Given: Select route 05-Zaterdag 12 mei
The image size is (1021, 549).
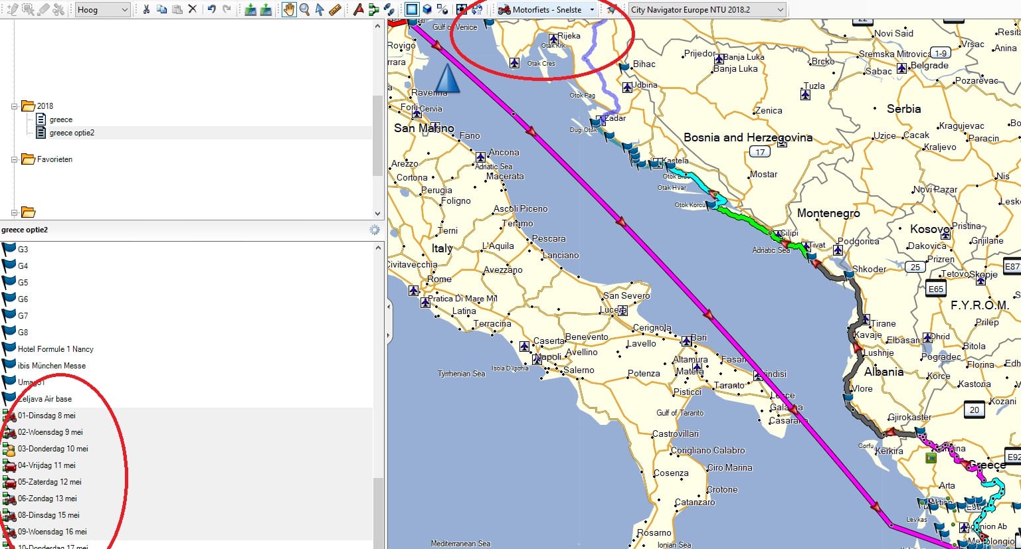Looking at the screenshot, I should point(186,482).
